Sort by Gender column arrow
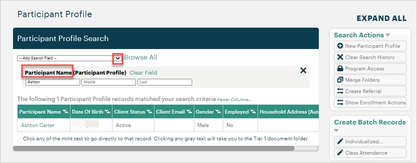The height and width of the screenshot is (163, 417). [x=218, y=112]
